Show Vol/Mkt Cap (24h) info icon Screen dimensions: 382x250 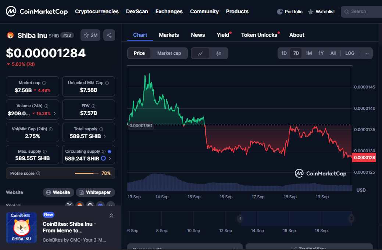click(51, 129)
